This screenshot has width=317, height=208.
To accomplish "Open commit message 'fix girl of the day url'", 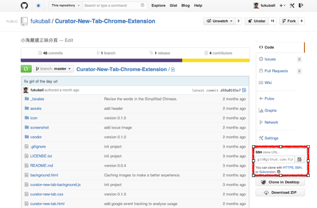I will pos(41,81).
